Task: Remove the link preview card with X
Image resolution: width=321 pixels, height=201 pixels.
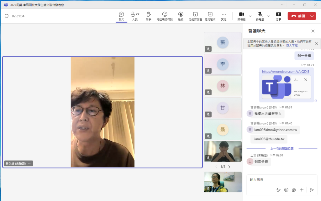Action: coord(306,80)
